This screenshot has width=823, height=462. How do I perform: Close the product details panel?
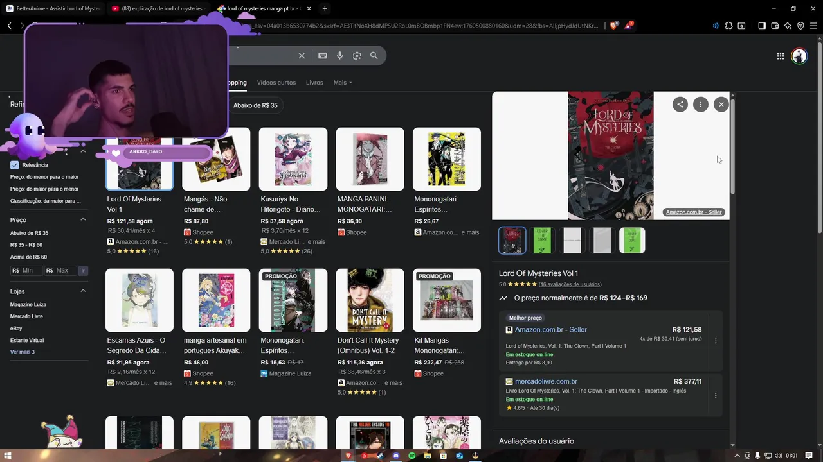tap(721, 105)
